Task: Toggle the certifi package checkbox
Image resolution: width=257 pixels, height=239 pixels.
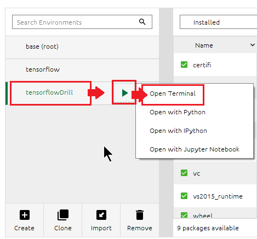Action: (184, 65)
